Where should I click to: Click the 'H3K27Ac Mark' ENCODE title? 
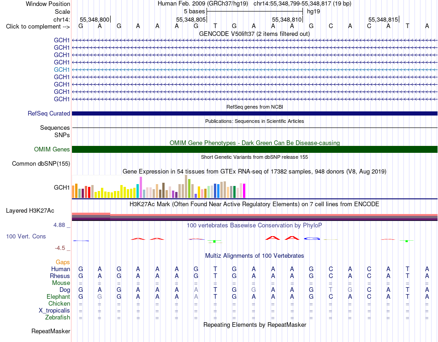pyautogui.click(x=255, y=204)
